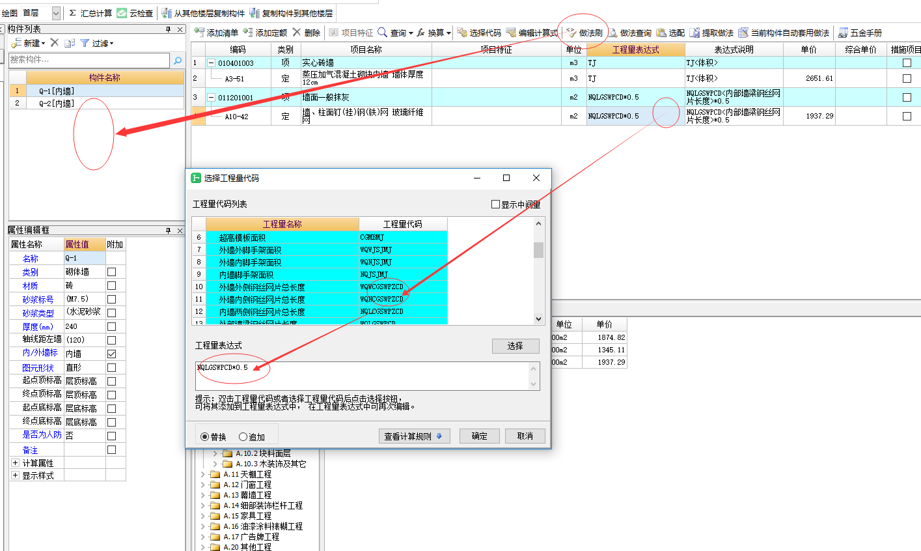Cancel the dialog with 取消
This screenshot has width=921, height=551.
(x=525, y=436)
